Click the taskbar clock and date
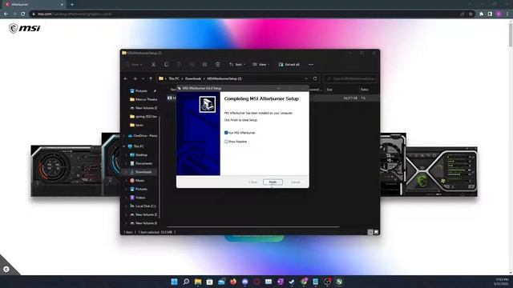Screen dimensions: 513x288 [502, 282]
